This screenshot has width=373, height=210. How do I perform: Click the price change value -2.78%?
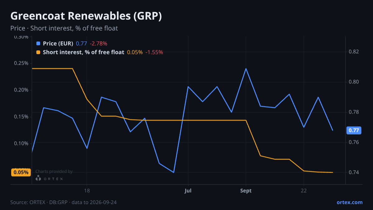(x=99, y=44)
